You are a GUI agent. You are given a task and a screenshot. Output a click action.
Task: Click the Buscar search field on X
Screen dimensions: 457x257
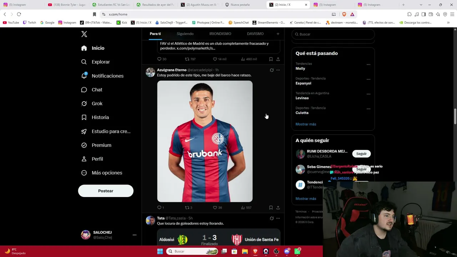(333, 34)
